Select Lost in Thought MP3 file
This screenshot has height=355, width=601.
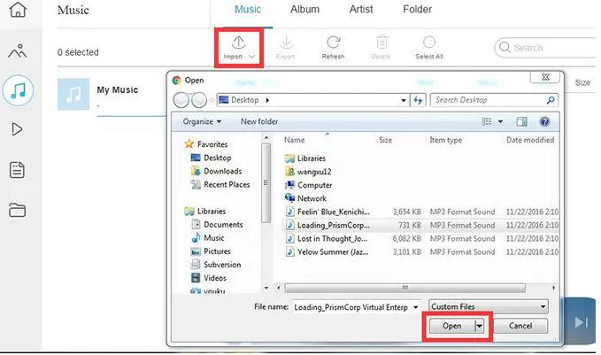333,239
